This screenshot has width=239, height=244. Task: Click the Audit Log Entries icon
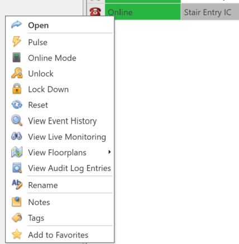click(x=17, y=168)
